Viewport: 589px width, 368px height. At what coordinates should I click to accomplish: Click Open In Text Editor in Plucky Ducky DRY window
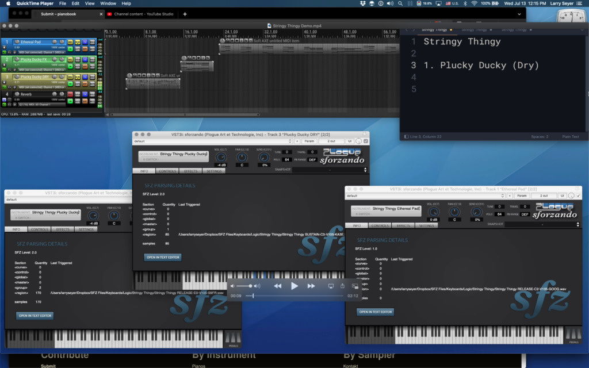tap(163, 257)
